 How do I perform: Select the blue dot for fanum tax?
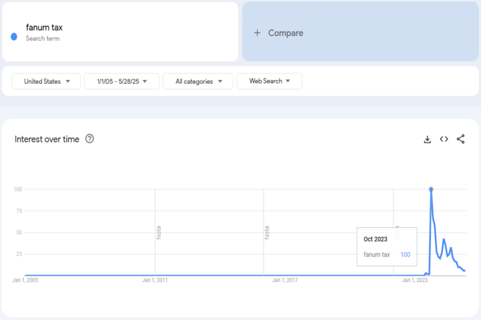(14, 36)
